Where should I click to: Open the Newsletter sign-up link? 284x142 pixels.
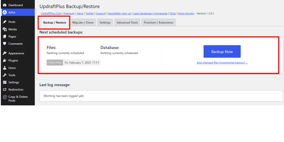(120, 13)
